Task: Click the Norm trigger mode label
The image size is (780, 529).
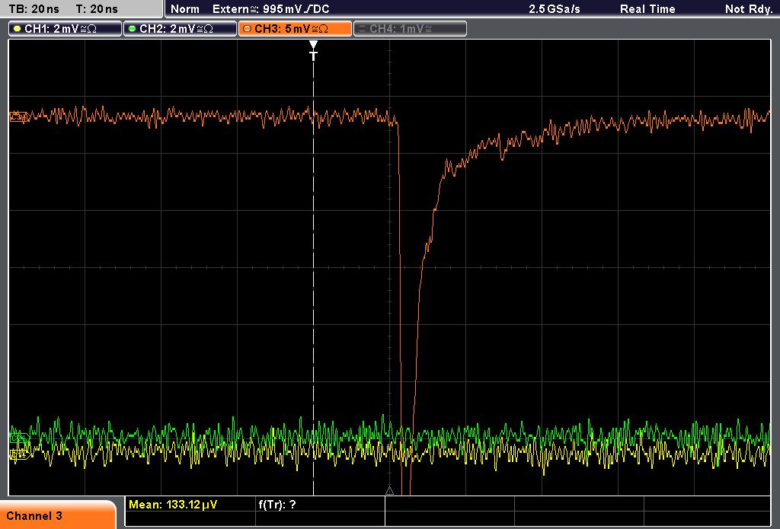Action: pos(184,9)
